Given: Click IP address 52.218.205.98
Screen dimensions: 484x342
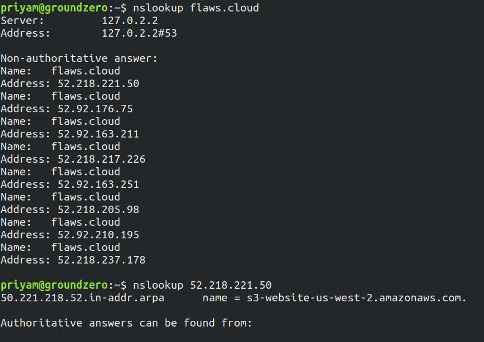Looking at the screenshot, I should click(99, 210).
